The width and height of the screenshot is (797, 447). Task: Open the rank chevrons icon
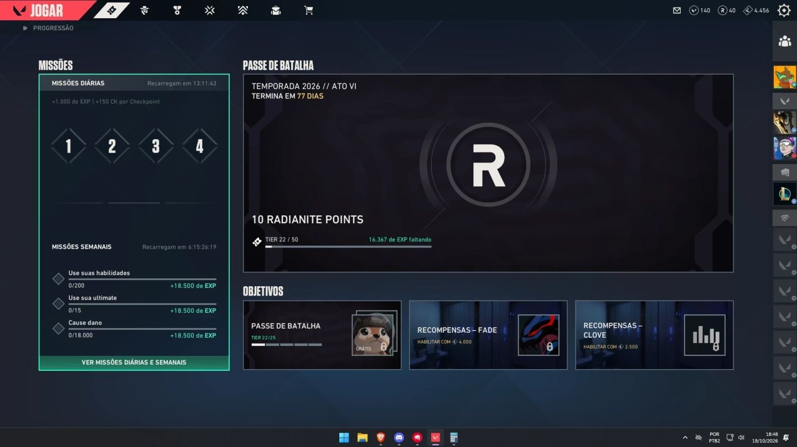coord(242,10)
